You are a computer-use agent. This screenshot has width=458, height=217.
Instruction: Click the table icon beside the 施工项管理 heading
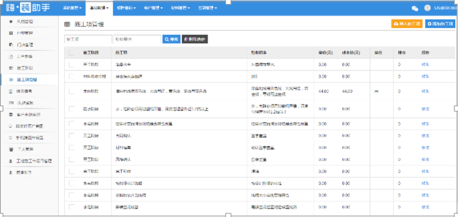pos(67,25)
